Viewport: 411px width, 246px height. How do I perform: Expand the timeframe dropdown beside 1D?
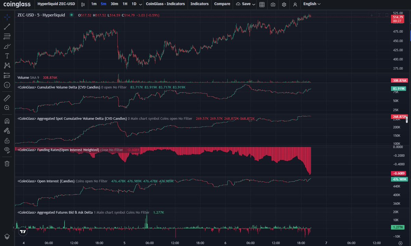pyautogui.click(x=140, y=4)
